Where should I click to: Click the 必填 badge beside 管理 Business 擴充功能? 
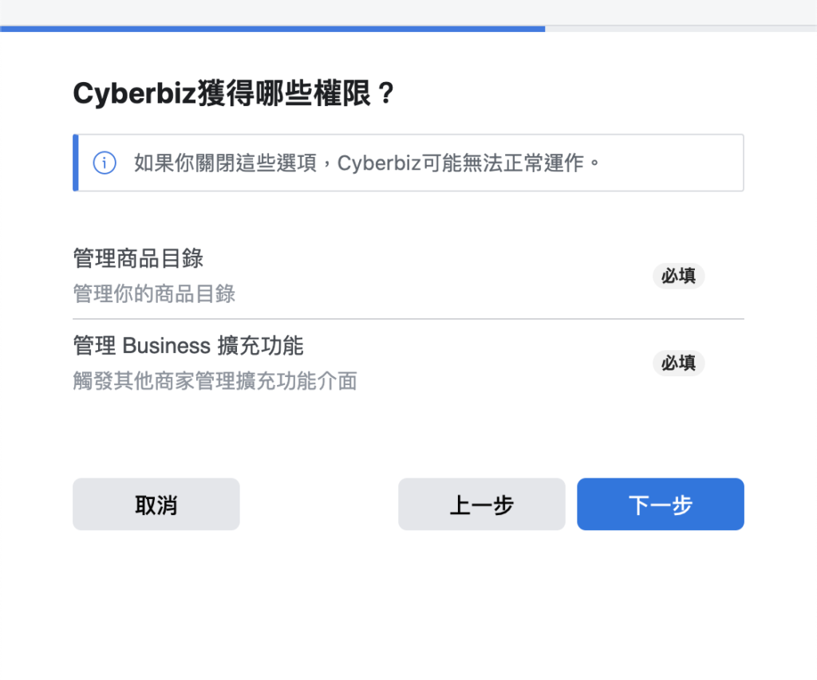tap(678, 364)
